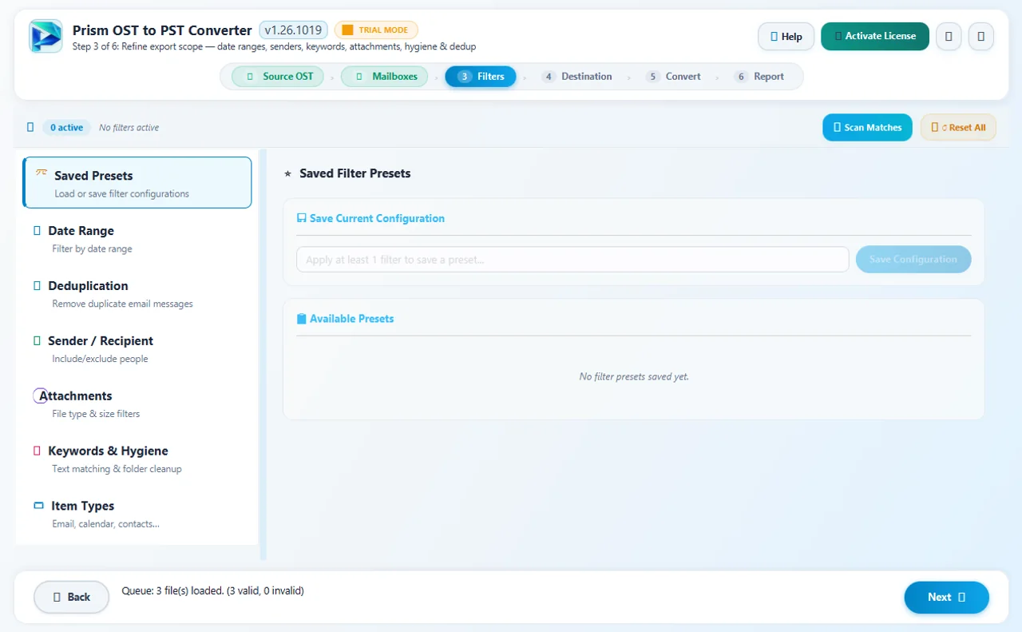The width and height of the screenshot is (1022, 632).
Task: Click Activate License
Action: [875, 37]
